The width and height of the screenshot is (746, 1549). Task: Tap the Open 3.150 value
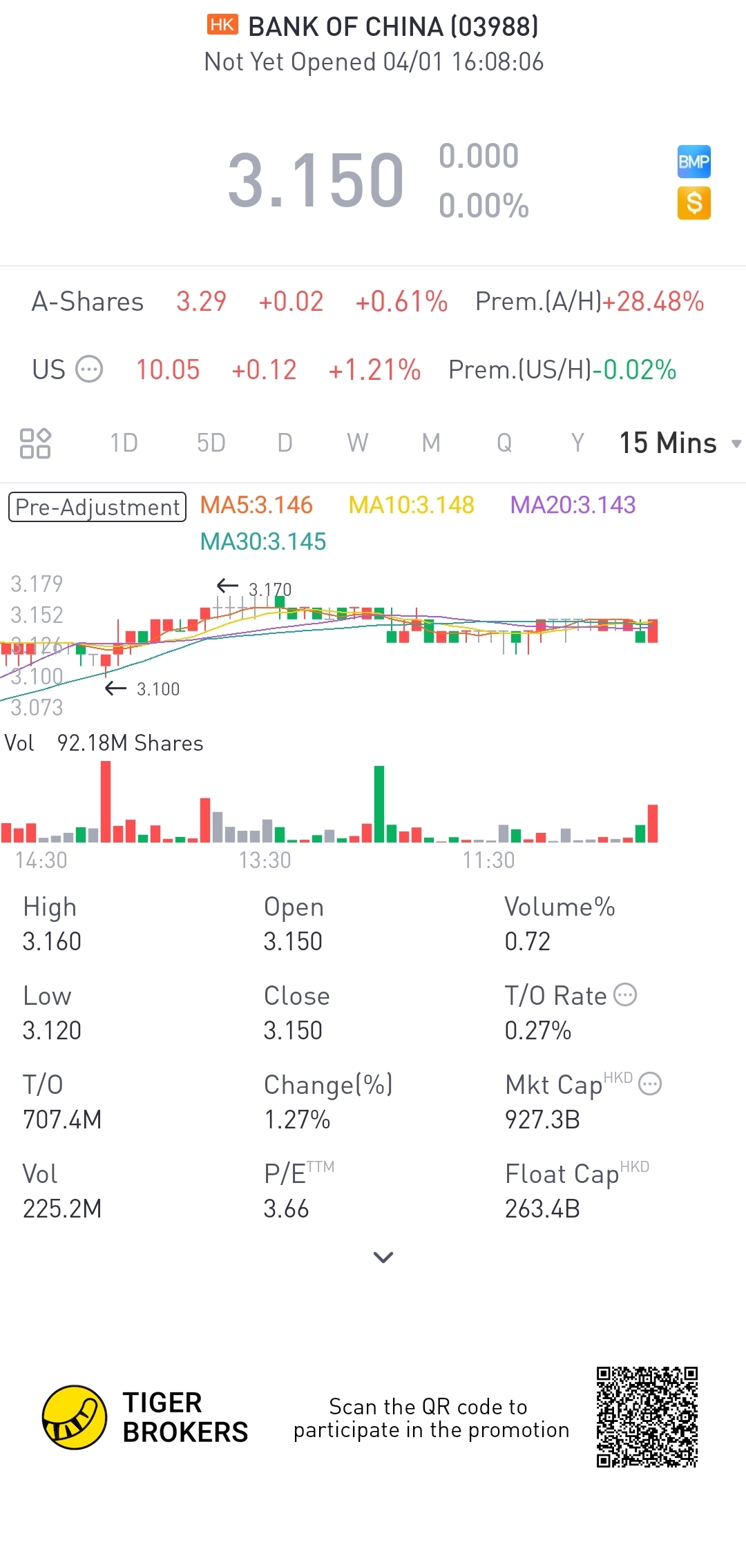pyautogui.click(x=293, y=941)
